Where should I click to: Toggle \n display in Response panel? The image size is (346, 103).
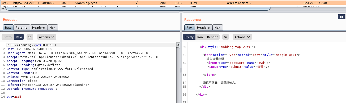tap(225, 37)
